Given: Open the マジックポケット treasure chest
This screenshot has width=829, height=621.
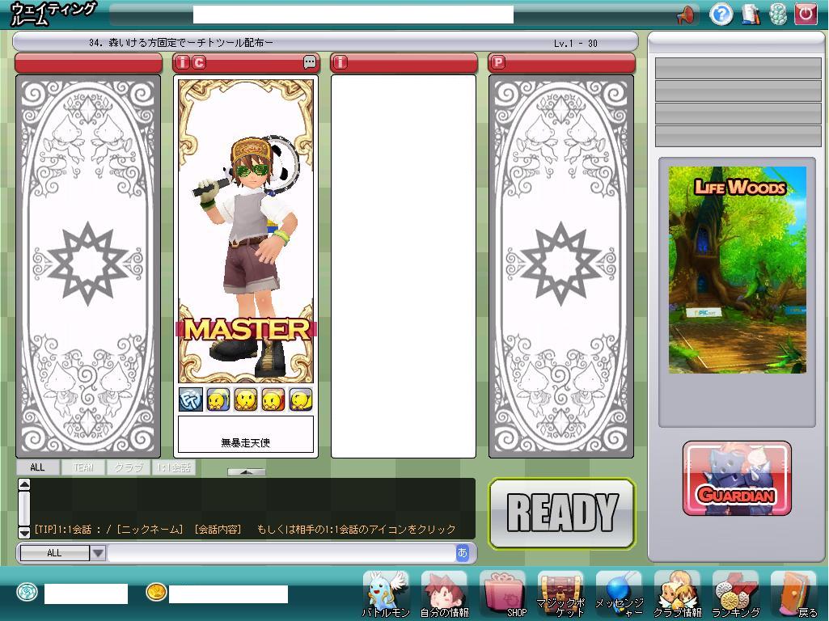Looking at the screenshot, I should click(x=560, y=594).
